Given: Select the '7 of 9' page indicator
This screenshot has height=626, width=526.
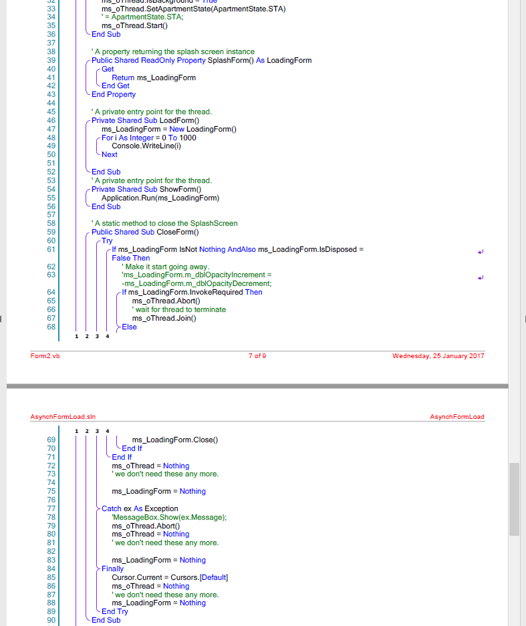Looking at the screenshot, I should coord(257,355).
